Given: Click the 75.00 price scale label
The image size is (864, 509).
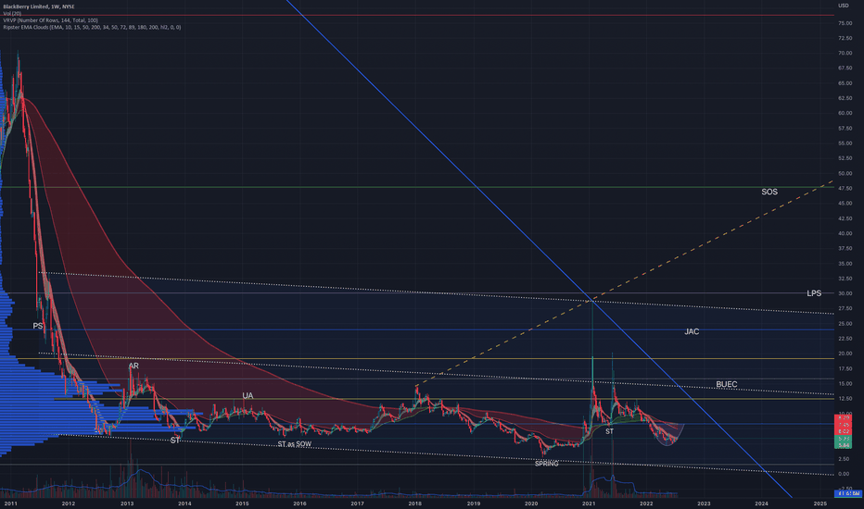Looking at the screenshot, I should pyautogui.click(x=845, y=23).
